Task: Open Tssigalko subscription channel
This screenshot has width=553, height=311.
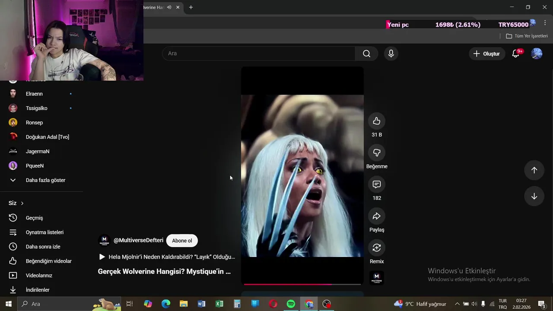Action: coord(41,108)
